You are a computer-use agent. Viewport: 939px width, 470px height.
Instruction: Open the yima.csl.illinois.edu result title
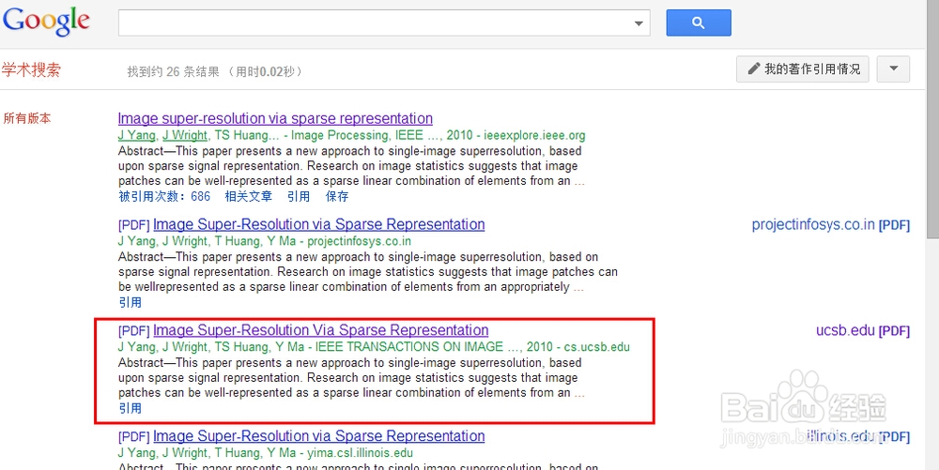(318, 436)
